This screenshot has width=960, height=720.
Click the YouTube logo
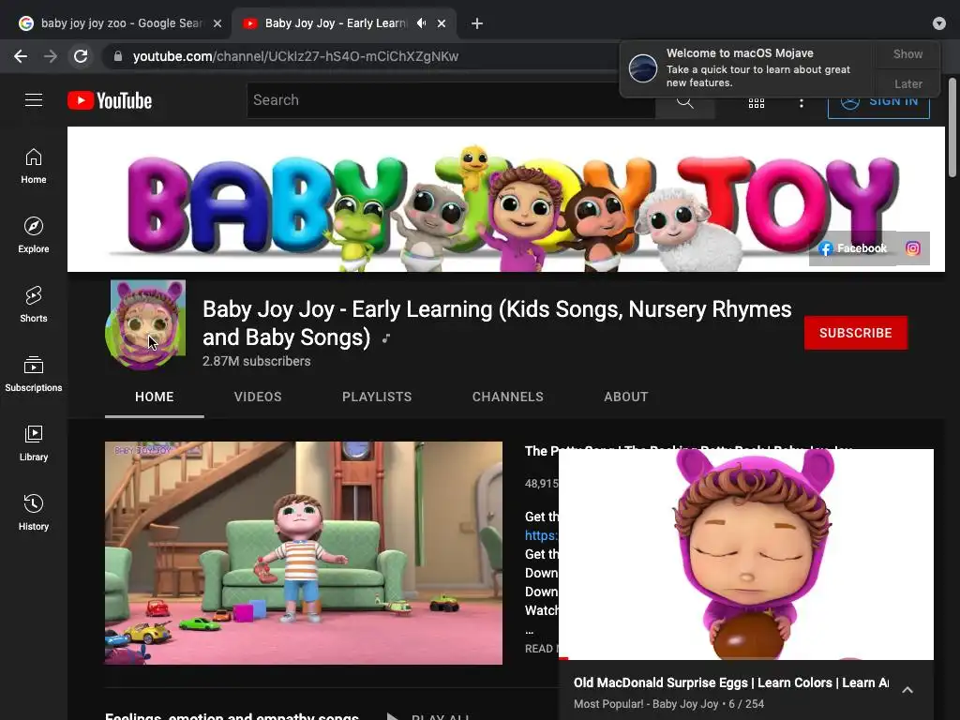110,100
